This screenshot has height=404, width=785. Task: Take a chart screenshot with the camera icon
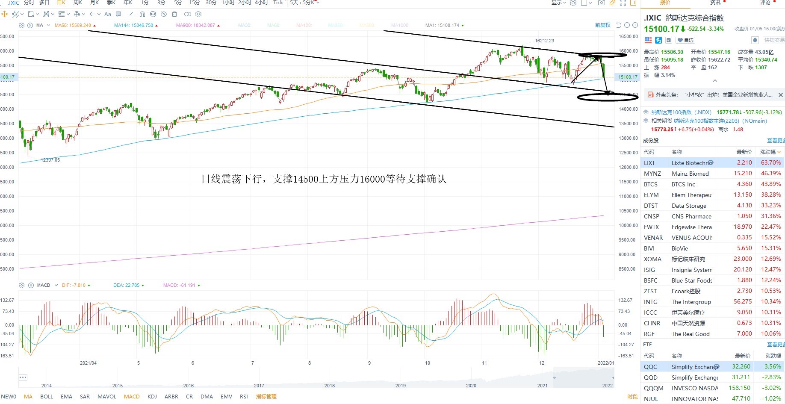(x=602, y=3)
